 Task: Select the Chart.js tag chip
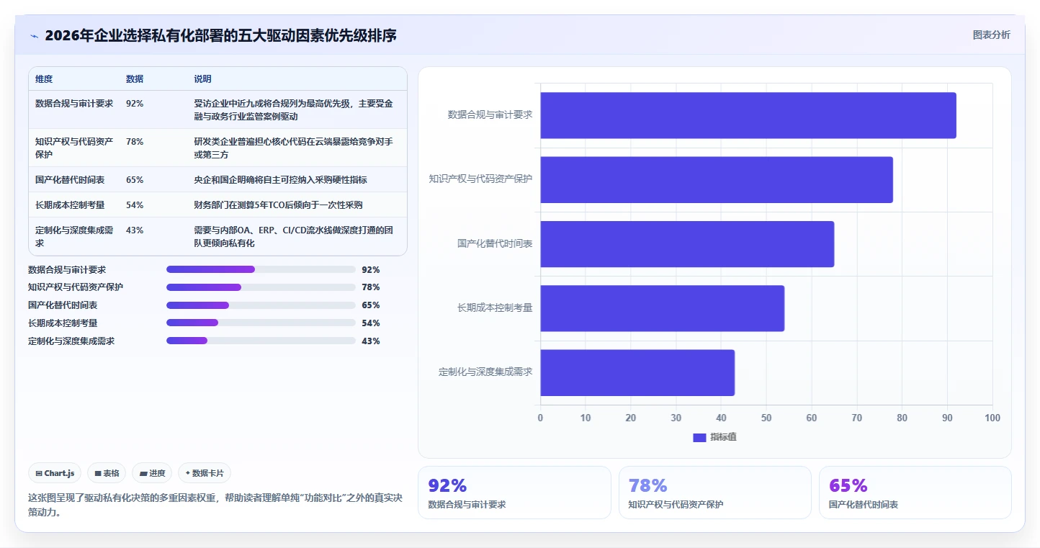55,473
